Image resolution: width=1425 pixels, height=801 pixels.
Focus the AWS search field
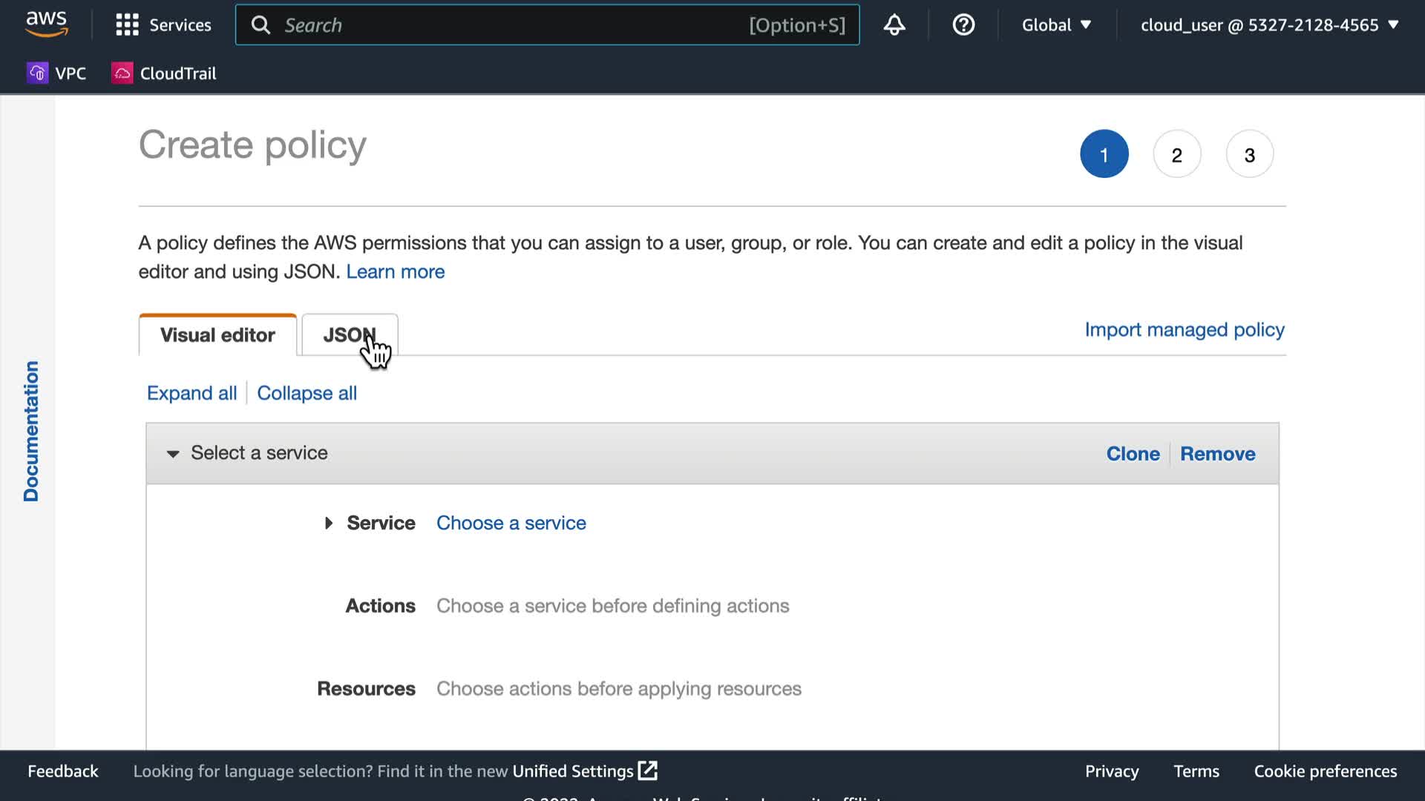point(512,25)
